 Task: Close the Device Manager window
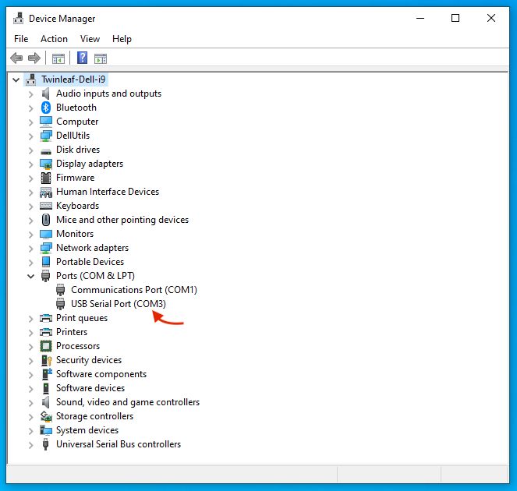pyautogui.click(x=491, y=18)
